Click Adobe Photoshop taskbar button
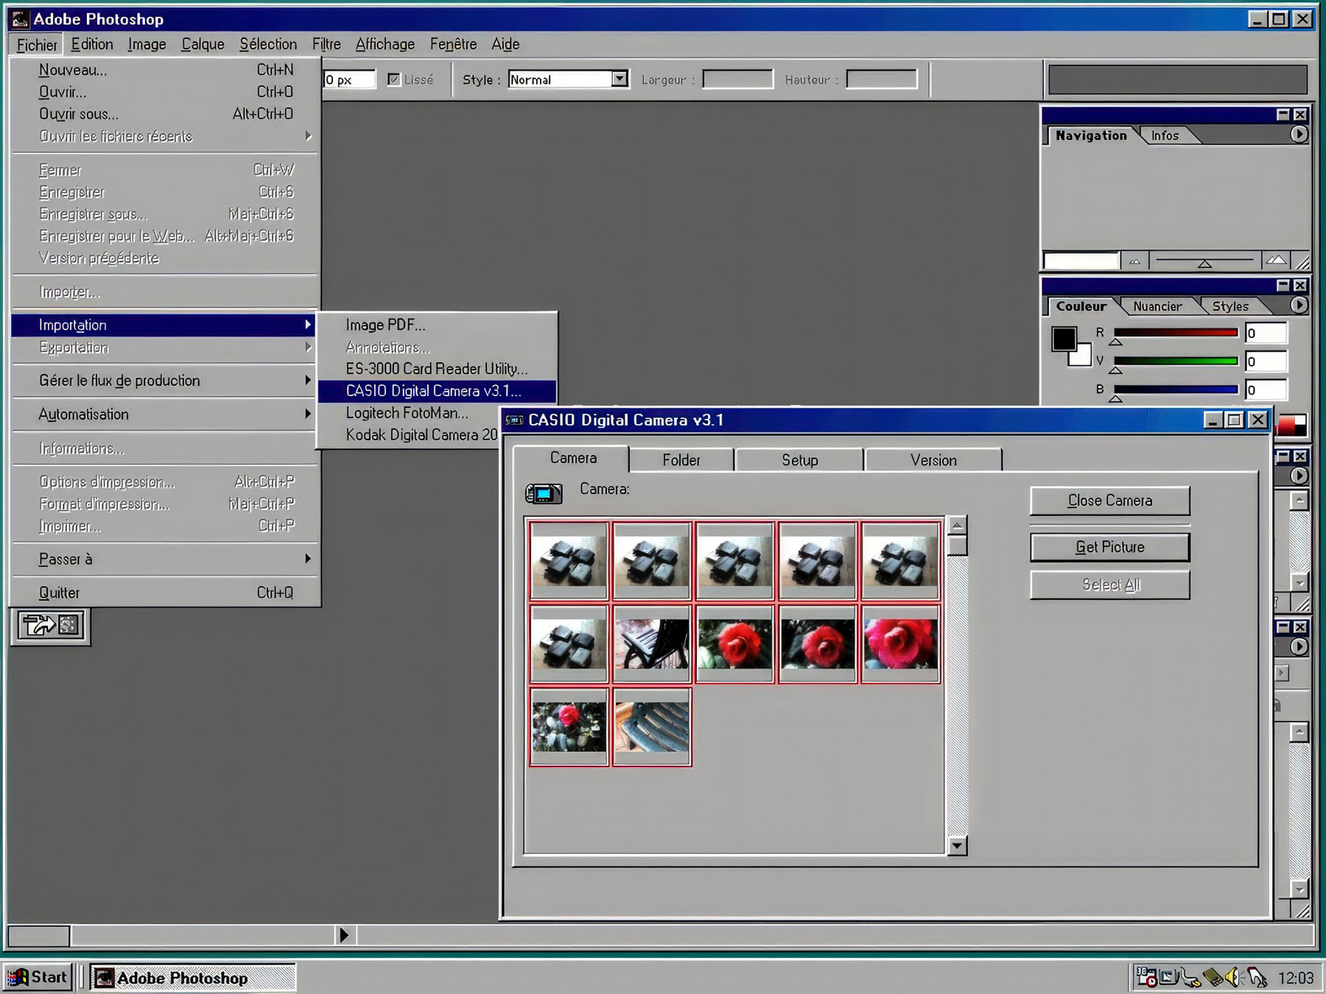The width and height of the screenshot is (1326, 994). tap(193, 978)
